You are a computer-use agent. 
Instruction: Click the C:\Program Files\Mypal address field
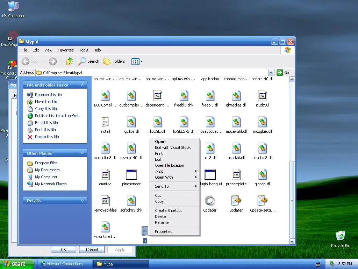[152, 73]
